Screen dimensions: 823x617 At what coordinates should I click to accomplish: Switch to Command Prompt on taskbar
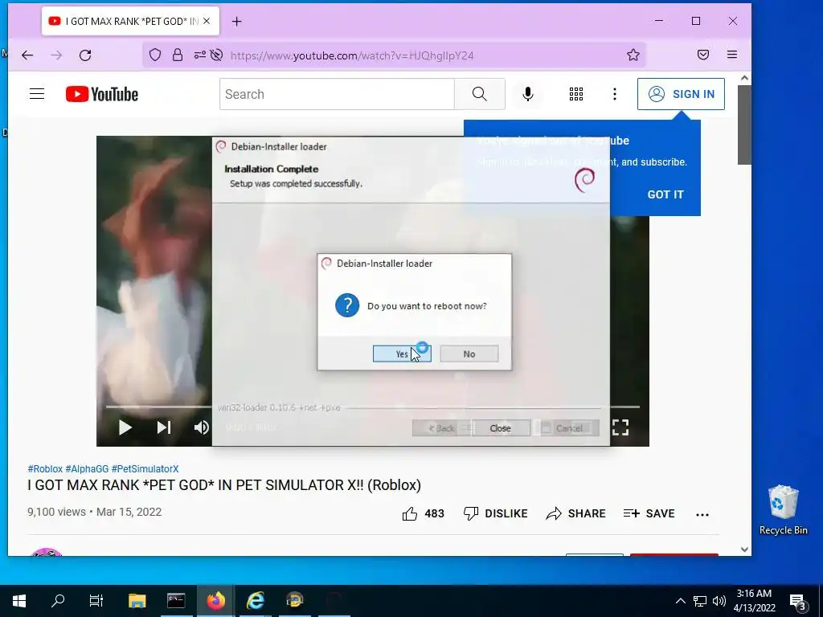click(176, 601)
